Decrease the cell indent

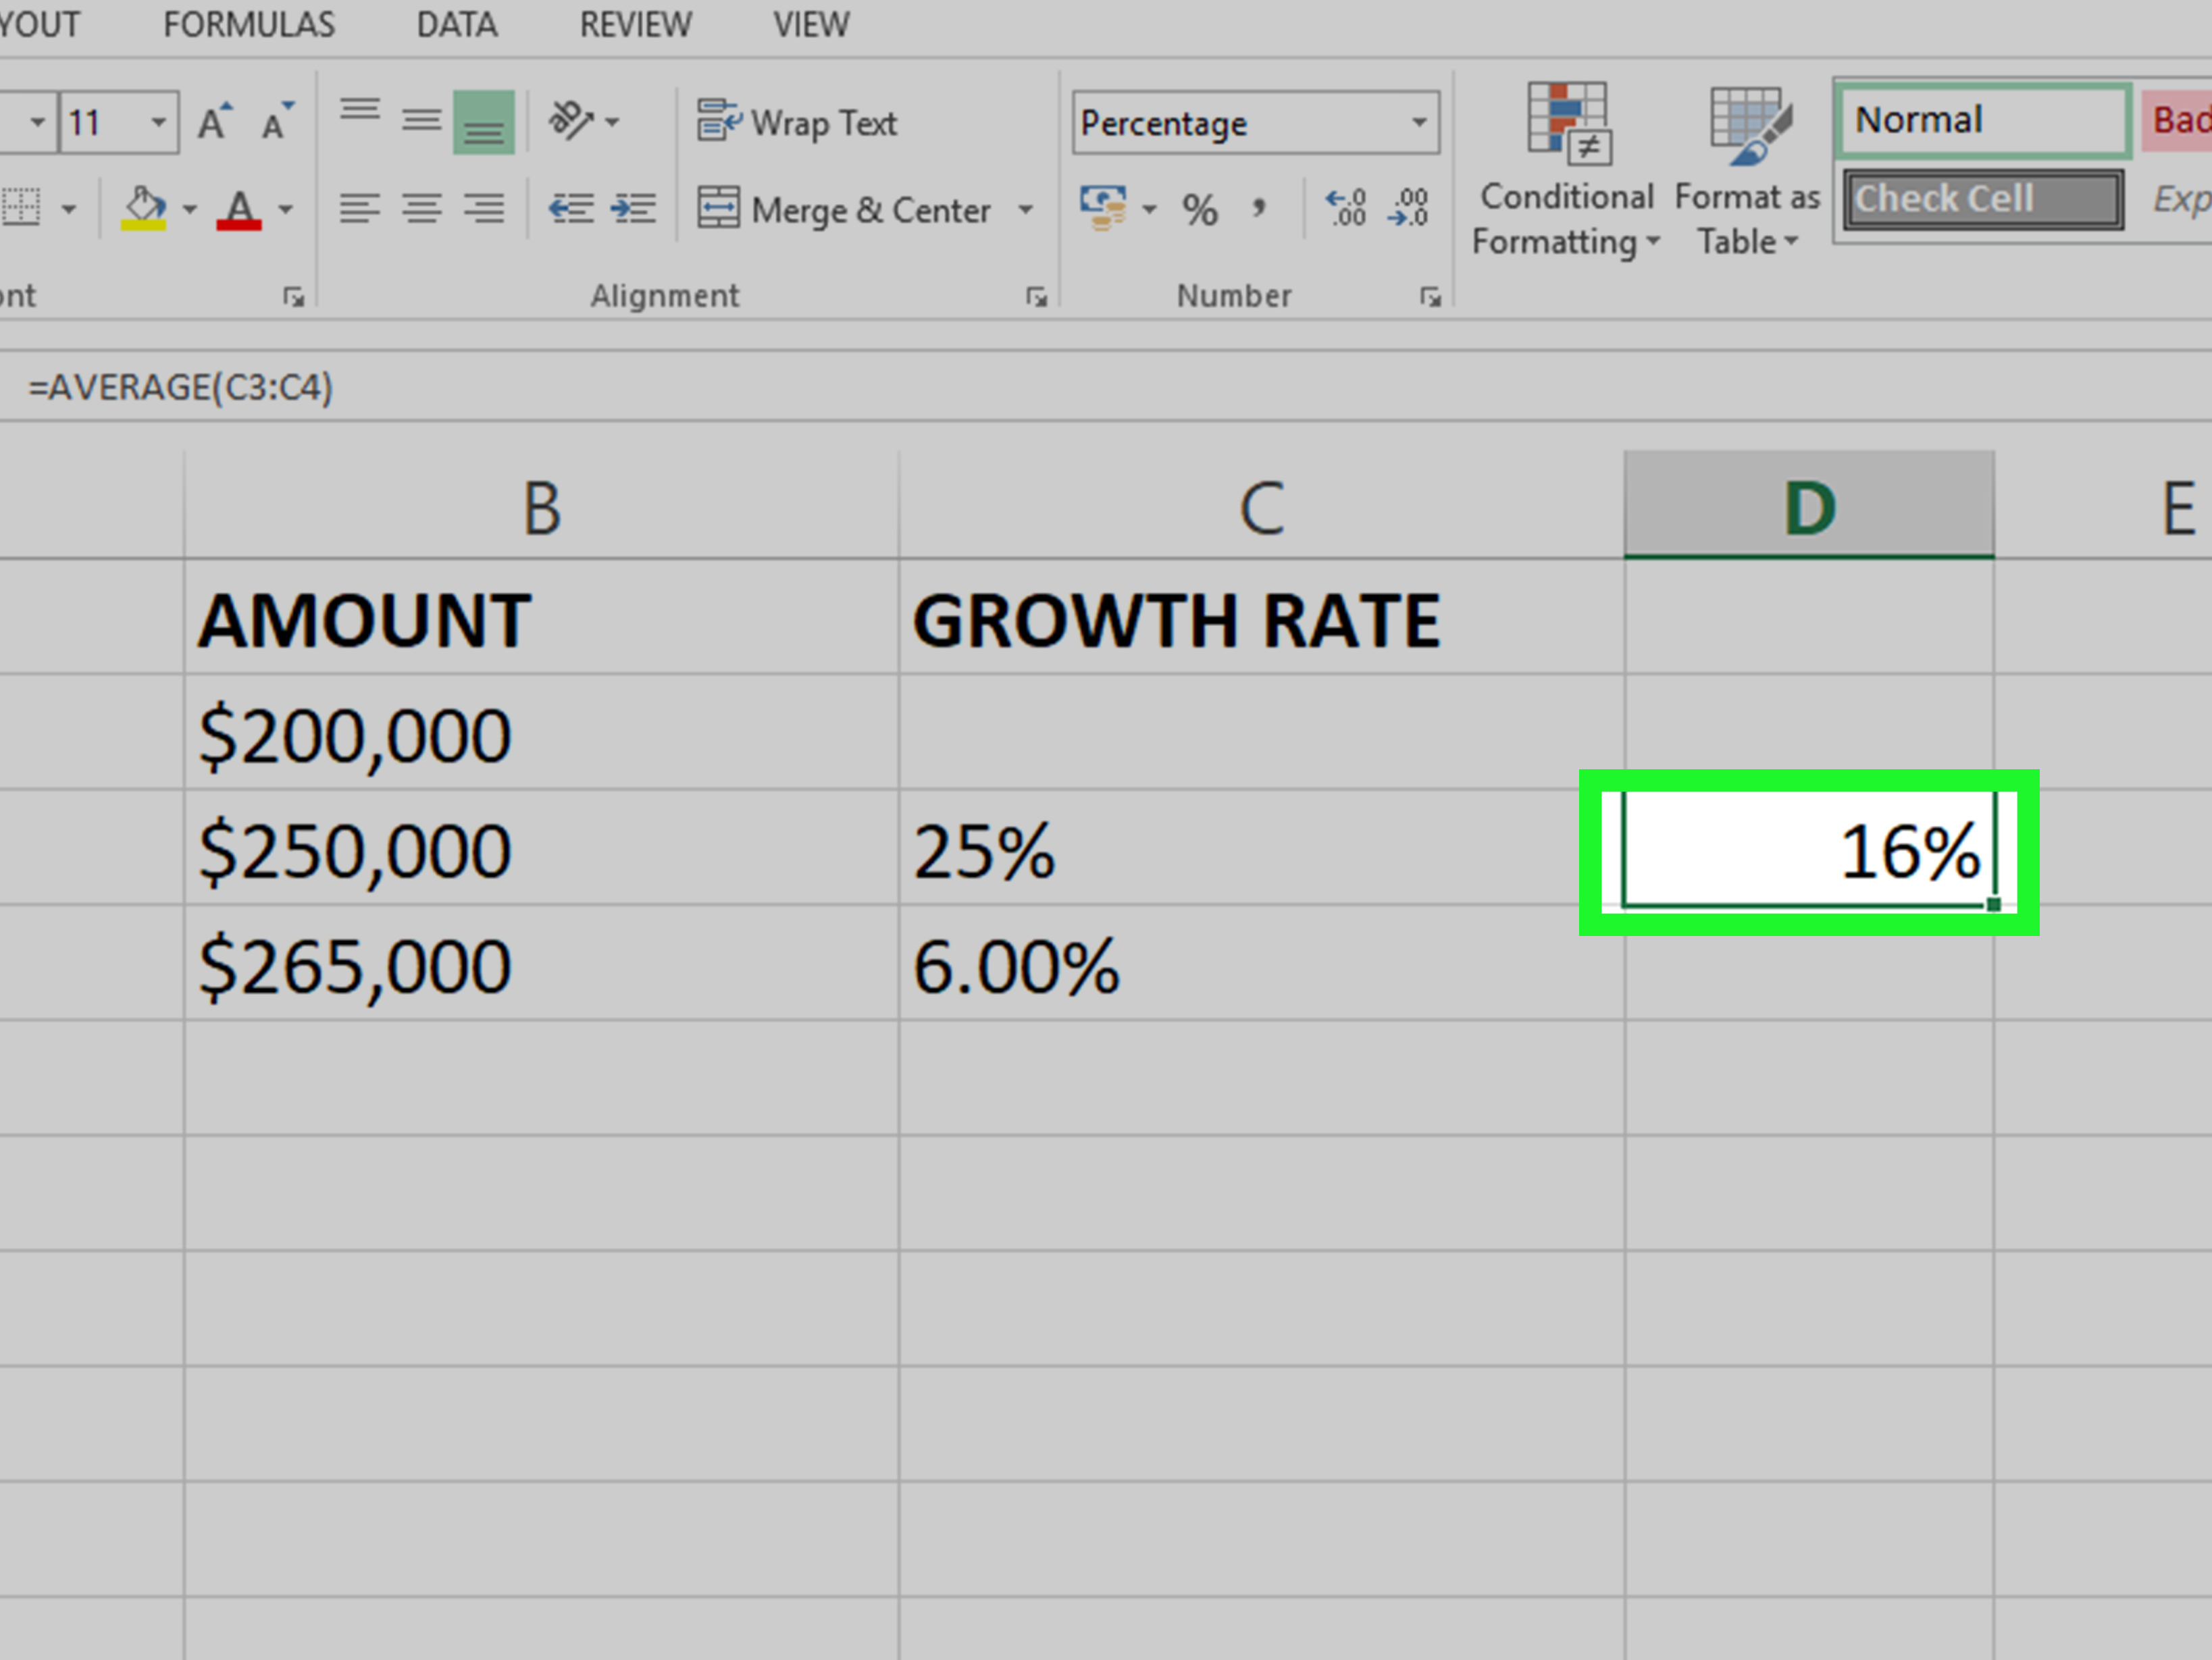point(571,209)
